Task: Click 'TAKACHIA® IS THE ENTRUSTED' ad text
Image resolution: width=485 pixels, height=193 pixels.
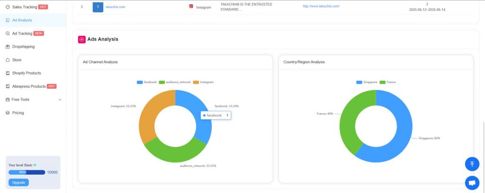Action: 246,4
